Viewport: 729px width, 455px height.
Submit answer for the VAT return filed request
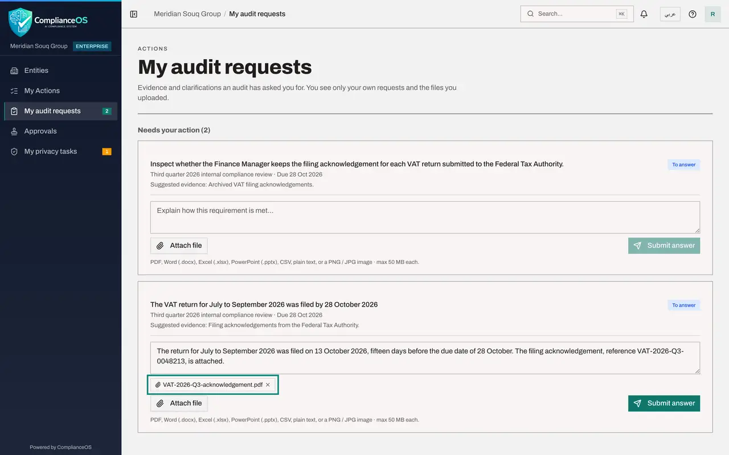pyautogui.click(x=664, y=403)
